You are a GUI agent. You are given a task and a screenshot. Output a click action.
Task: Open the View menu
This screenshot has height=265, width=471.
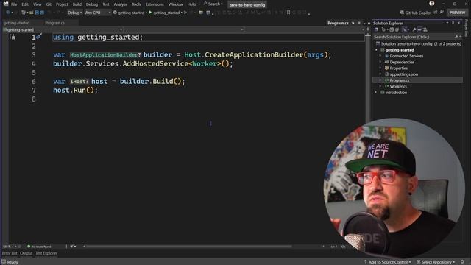pos(38,4)
